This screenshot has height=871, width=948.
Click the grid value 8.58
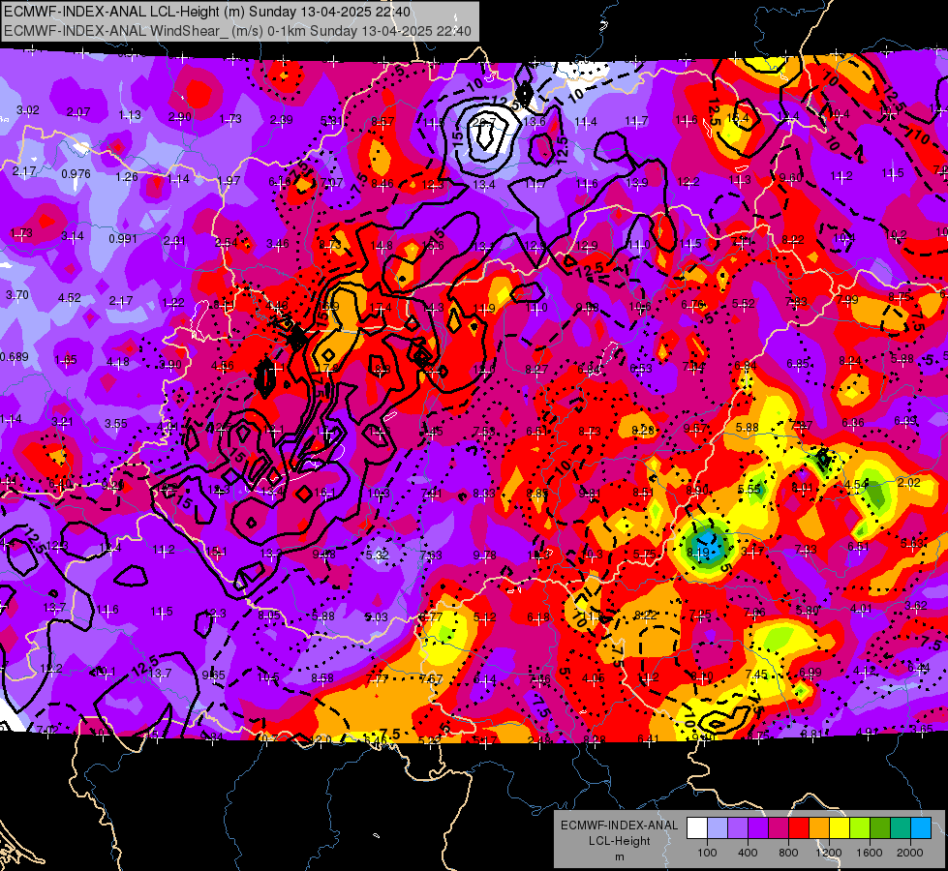322,678
